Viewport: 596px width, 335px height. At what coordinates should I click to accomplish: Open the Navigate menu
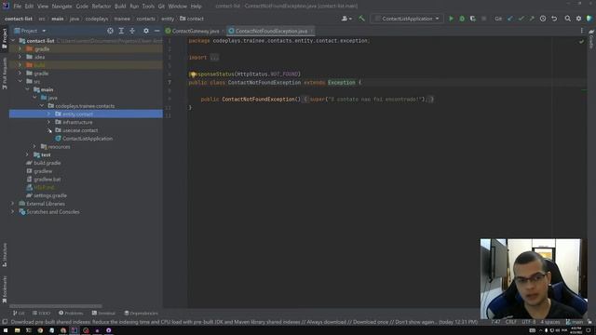coord(61,7)
